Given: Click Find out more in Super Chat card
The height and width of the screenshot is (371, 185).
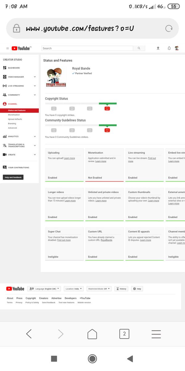Looking at the screenshot, I should pos(64,240).
